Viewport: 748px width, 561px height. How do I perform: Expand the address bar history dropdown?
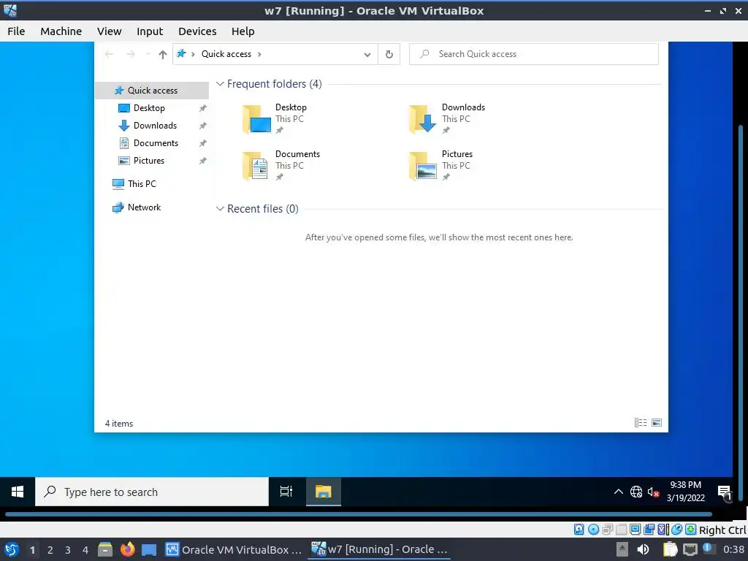point(367,54)
